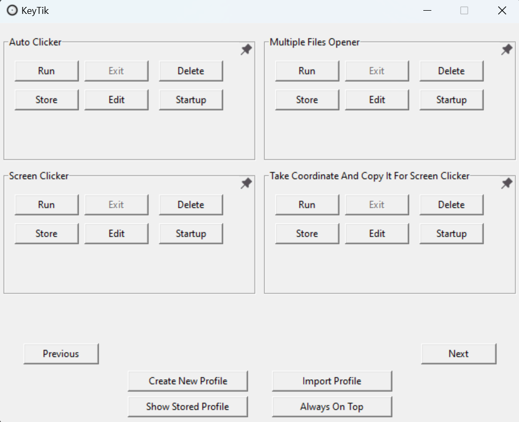Store the Multiple Files Opener profile
Screen dimensions: 519x422
(307, 99)
